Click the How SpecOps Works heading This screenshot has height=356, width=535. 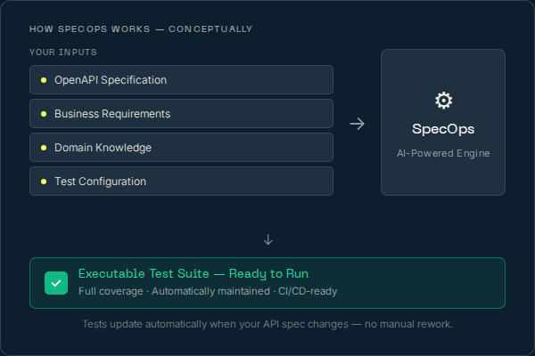[141, 29]
